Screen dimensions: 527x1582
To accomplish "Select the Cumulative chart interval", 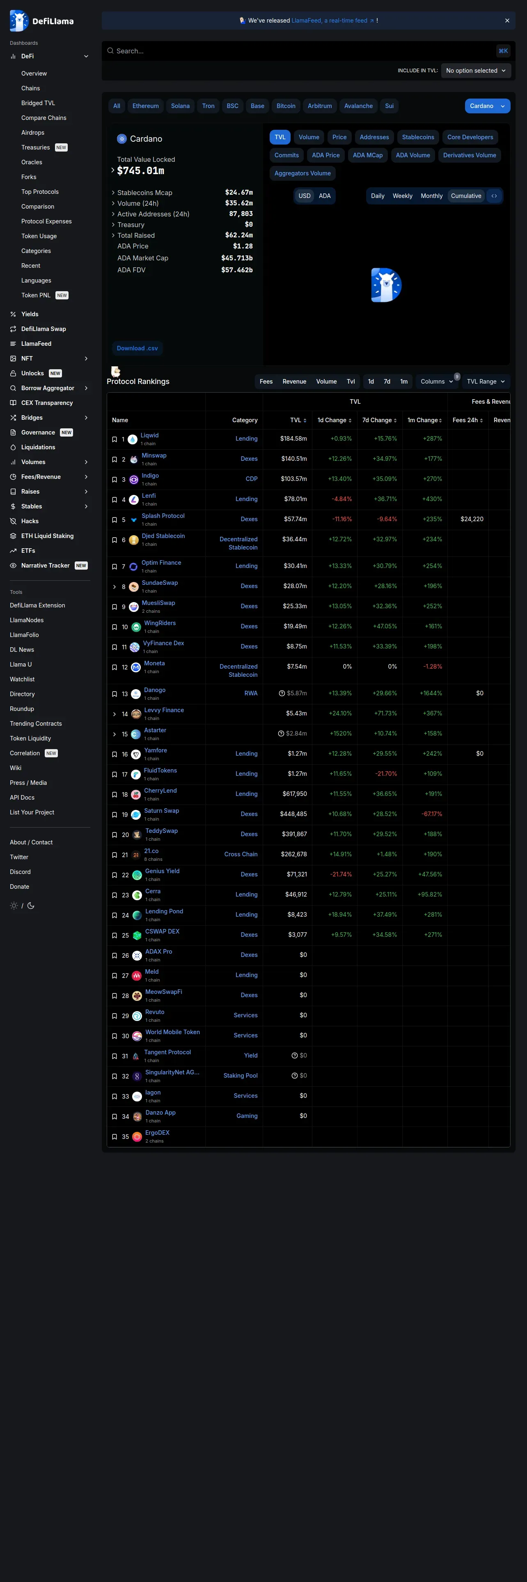I will pyautogui.click(x=466, y=196).
